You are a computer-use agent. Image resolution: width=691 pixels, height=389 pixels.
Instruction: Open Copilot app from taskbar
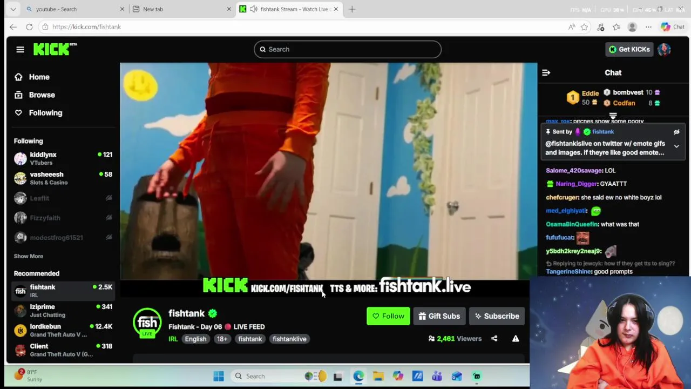pos(398,376)
